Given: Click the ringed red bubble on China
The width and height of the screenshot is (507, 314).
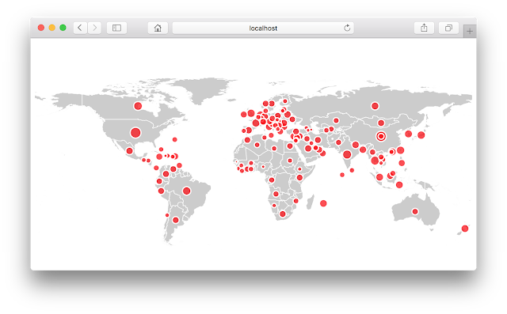Looking at the screenshot, I should [381, 137].
